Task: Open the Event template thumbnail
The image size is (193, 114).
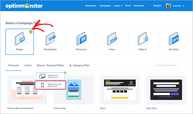Action: [120, 90]
